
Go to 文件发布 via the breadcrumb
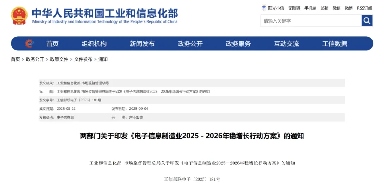83,59
